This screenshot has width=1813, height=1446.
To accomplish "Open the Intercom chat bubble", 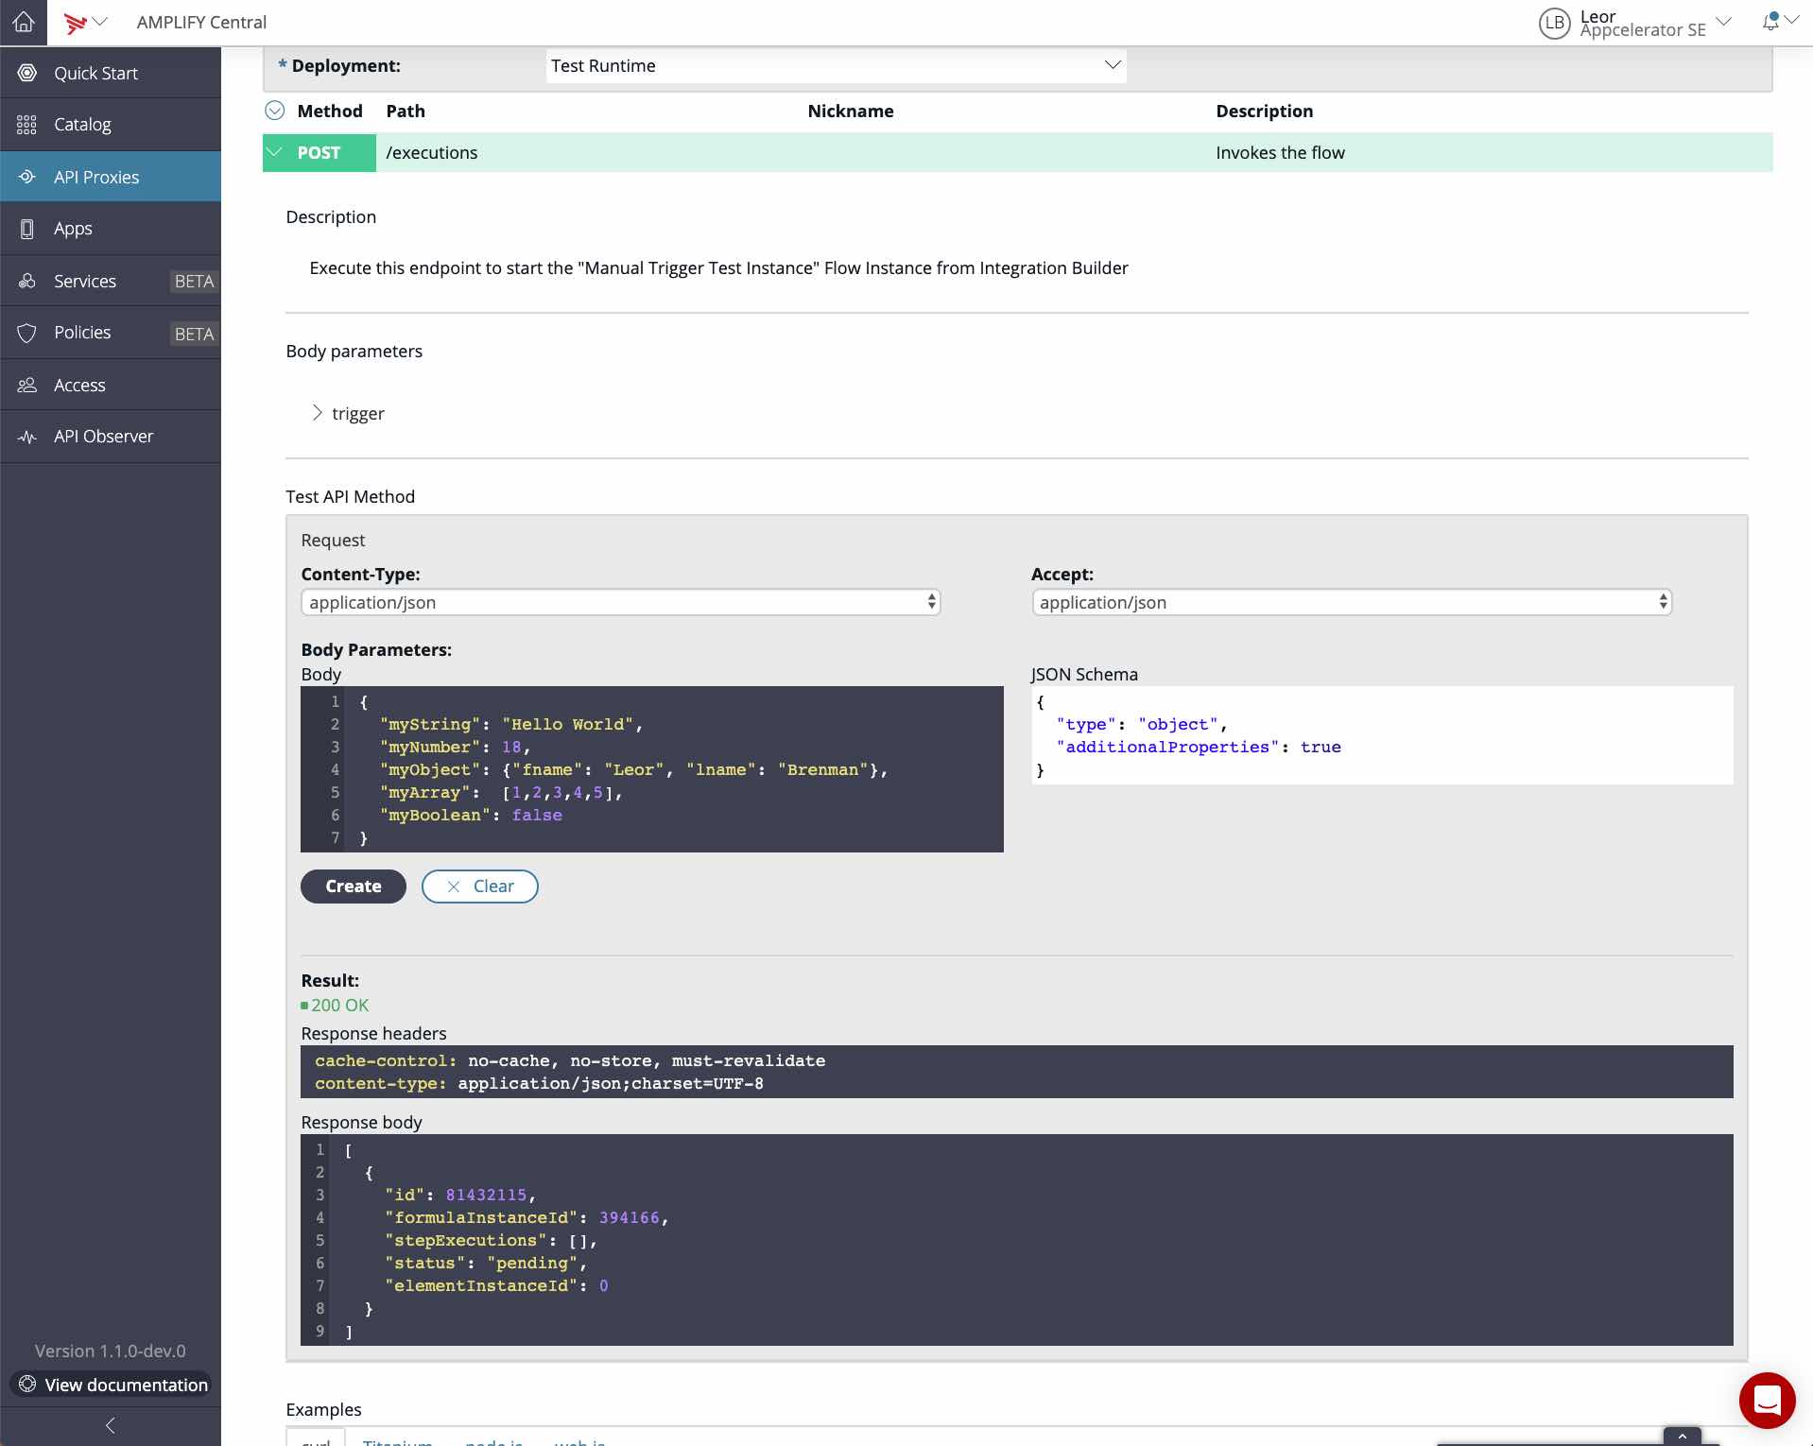I will pos(1767,1400).
